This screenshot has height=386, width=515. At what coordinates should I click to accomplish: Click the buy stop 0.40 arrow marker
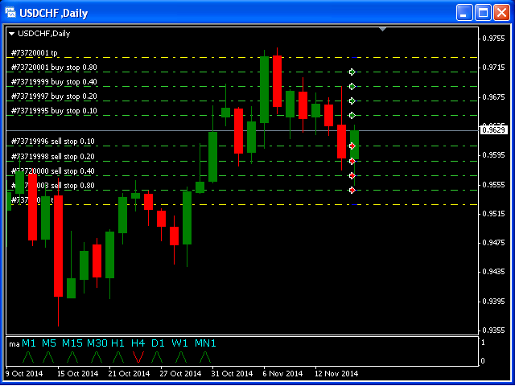pos(352,86)
